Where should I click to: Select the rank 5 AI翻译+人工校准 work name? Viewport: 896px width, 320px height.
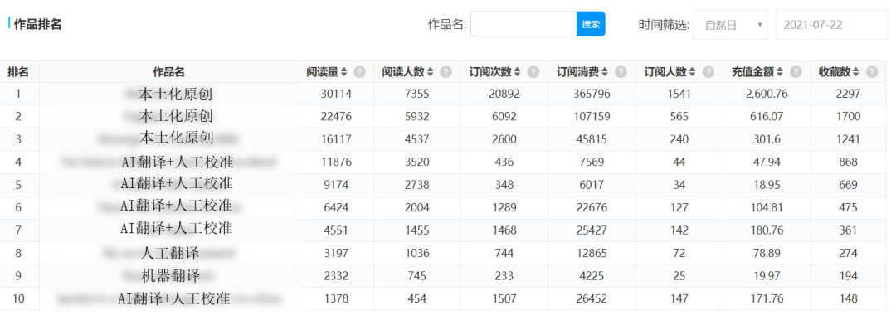pos(178,184)
